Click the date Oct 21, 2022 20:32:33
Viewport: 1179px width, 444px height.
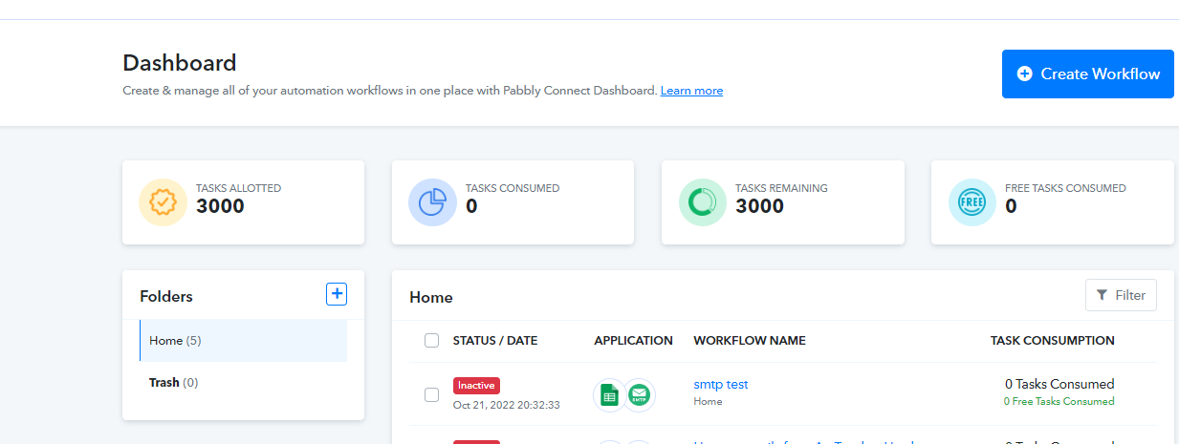point(507,405)
